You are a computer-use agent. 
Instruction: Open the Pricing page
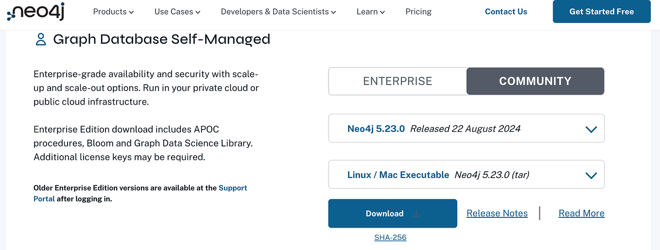coord(418,12)
